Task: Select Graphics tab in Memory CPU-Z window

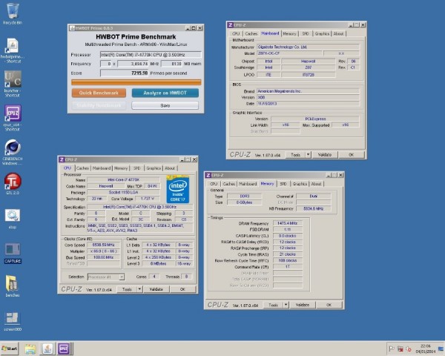Action: (300, 184)
